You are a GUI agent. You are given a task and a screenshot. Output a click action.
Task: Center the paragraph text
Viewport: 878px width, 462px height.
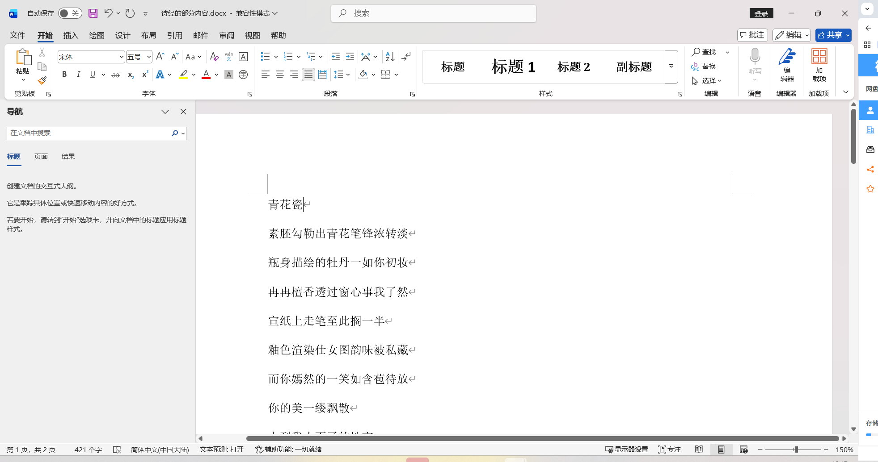coord(280,75)
